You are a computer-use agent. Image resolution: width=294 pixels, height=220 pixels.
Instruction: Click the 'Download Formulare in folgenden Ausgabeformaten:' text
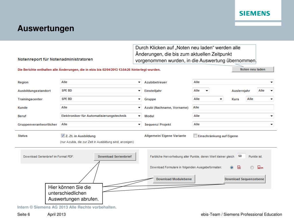[186, 167]
